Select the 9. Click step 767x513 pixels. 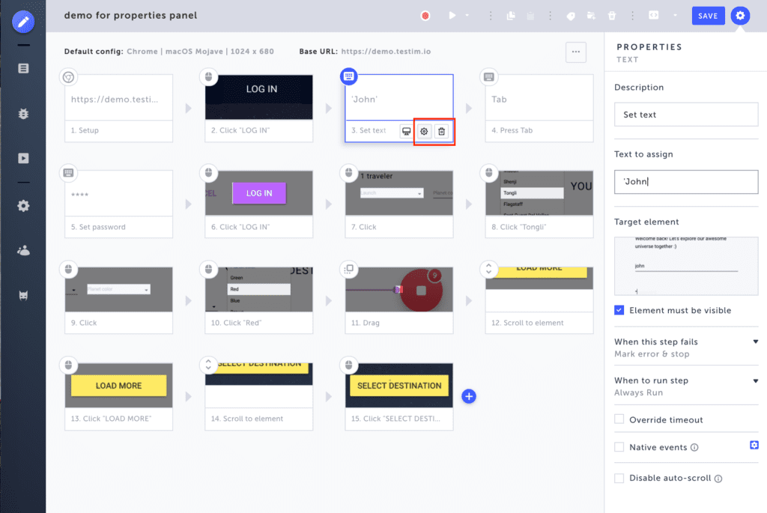pos(119,300)
